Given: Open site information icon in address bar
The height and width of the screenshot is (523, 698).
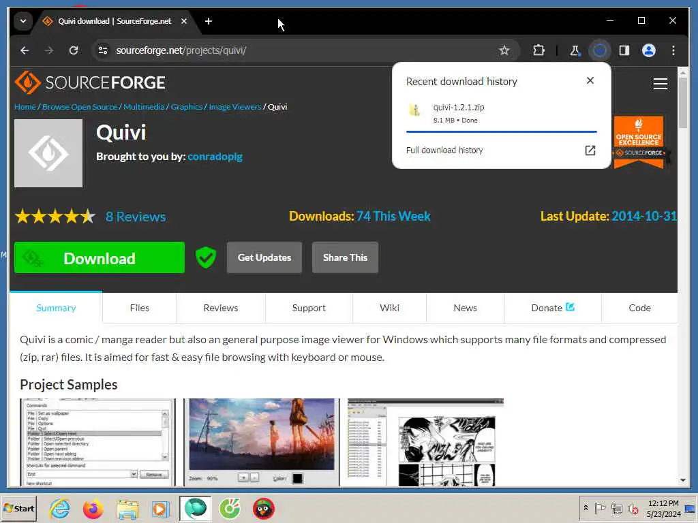Looking at the screenshot, I should point(103,50).
